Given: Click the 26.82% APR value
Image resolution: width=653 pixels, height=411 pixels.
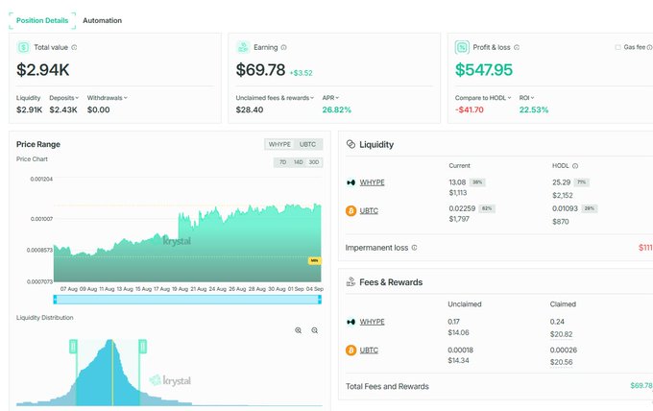Looking at the screenshot, I should 336,109.
